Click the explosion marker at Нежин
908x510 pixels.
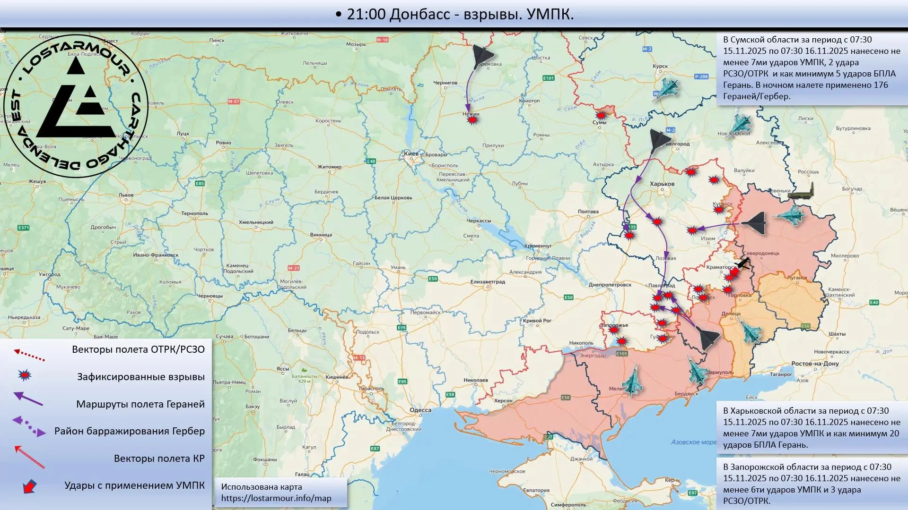pos(472,120)
